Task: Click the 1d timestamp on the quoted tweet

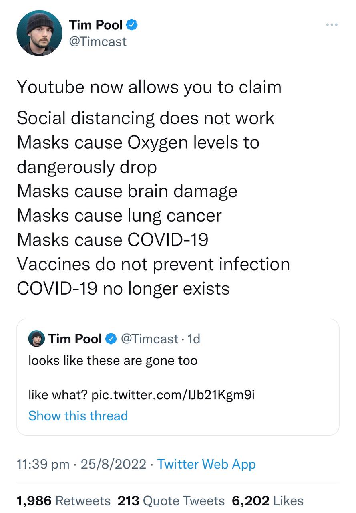Action: [194, 339]
